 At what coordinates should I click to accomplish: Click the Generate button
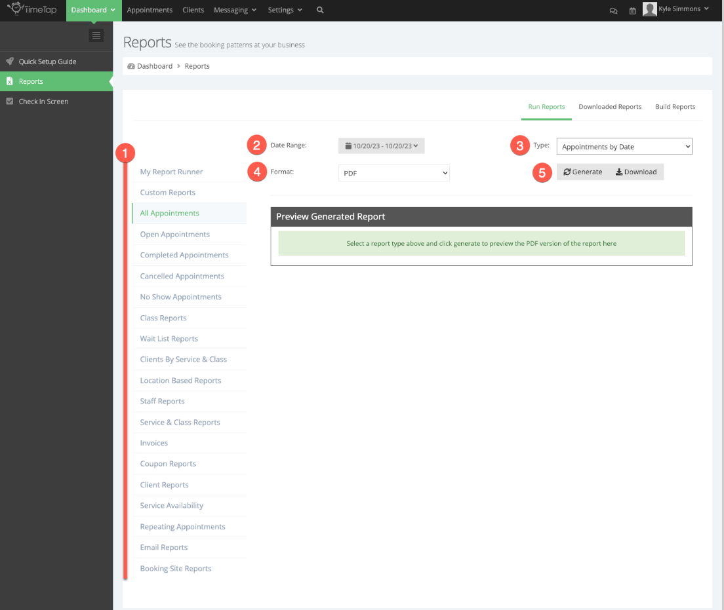[582, 172]
